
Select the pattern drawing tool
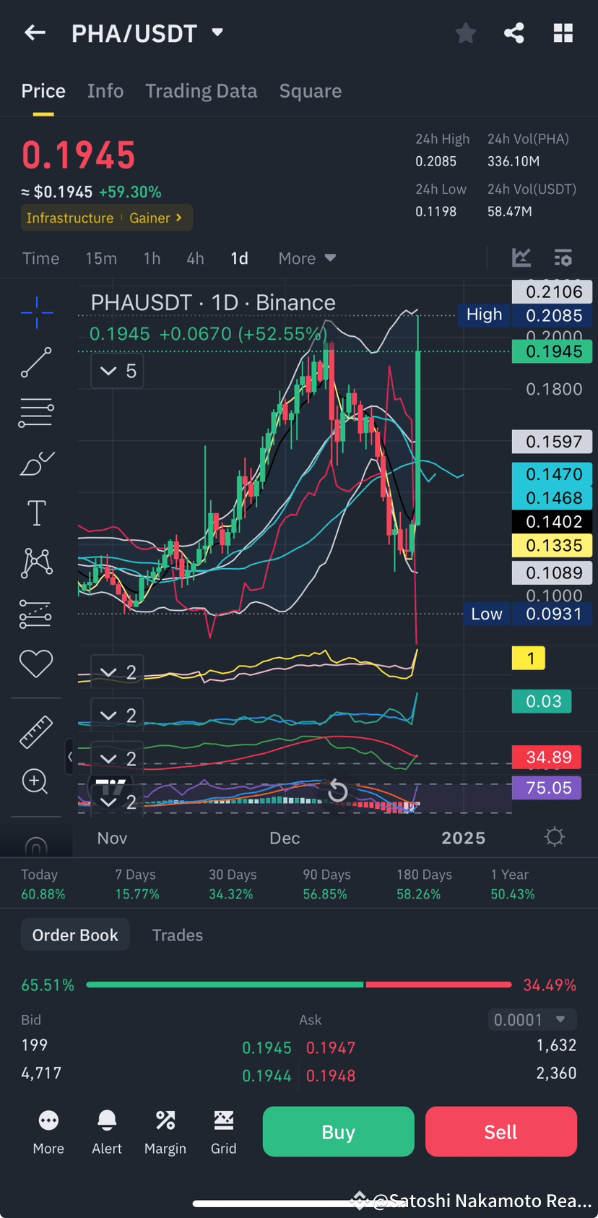tap(36, 563)
